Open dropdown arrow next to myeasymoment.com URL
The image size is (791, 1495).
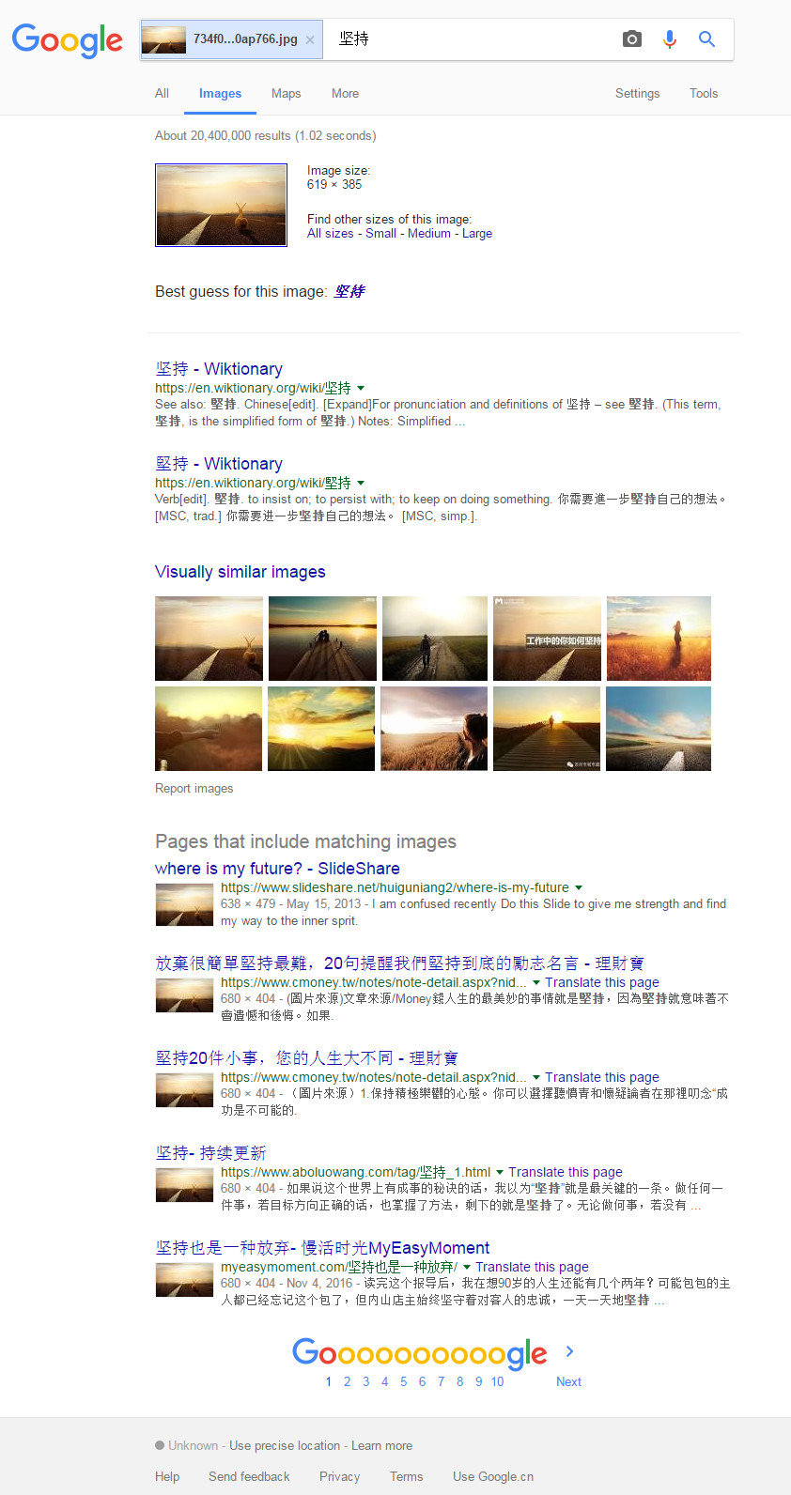point(467,1267)
